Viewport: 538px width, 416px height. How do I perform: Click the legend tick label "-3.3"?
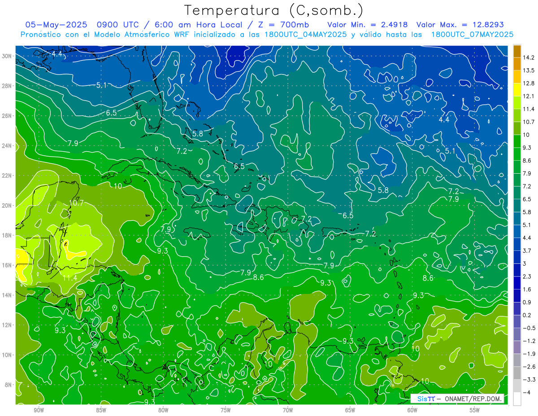[x=529, y=380]
